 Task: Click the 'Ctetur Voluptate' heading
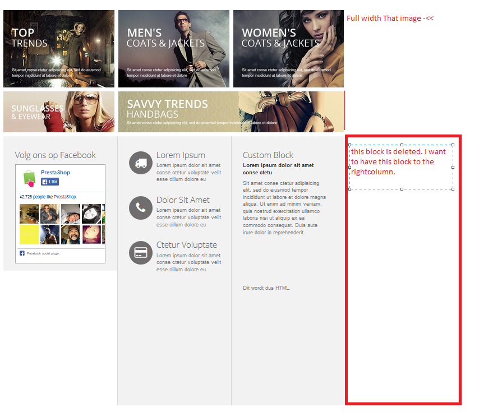186,245
